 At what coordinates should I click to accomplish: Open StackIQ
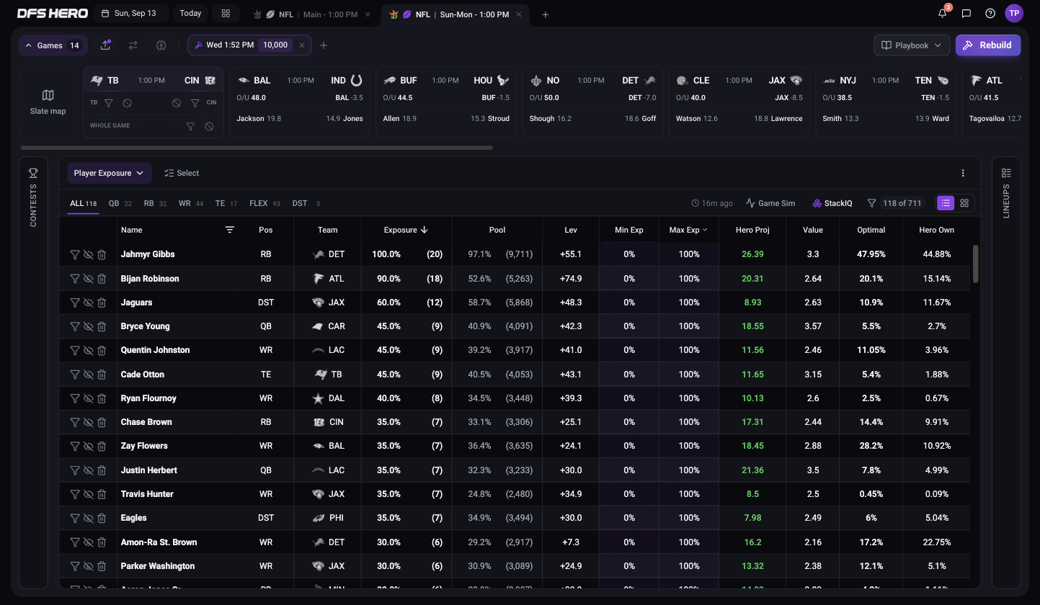832,203
